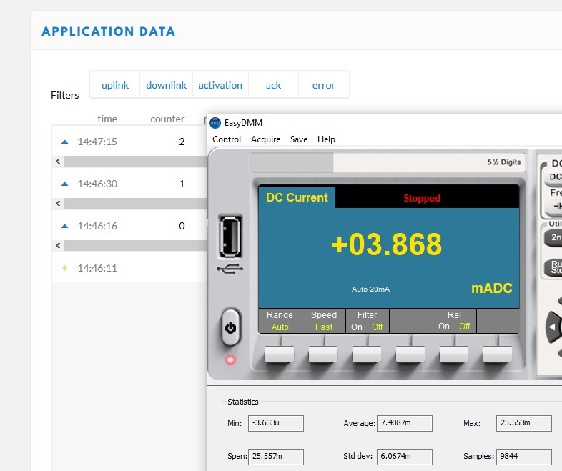Click the left navigation arrow on the multimeter

[x=553, y=327]
